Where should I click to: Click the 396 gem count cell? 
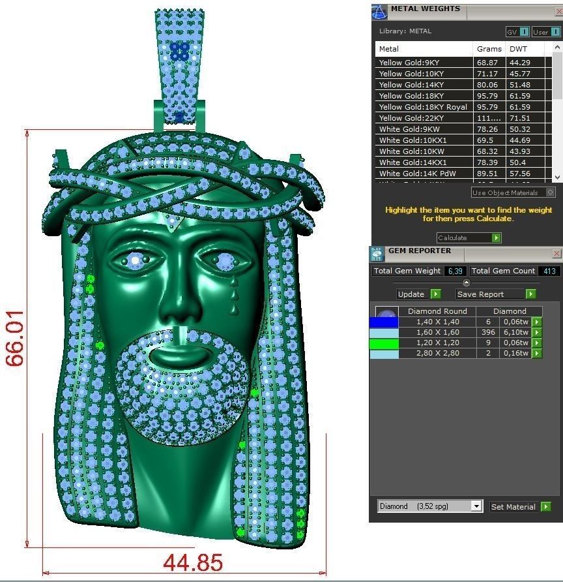click(x=488, y=332)
